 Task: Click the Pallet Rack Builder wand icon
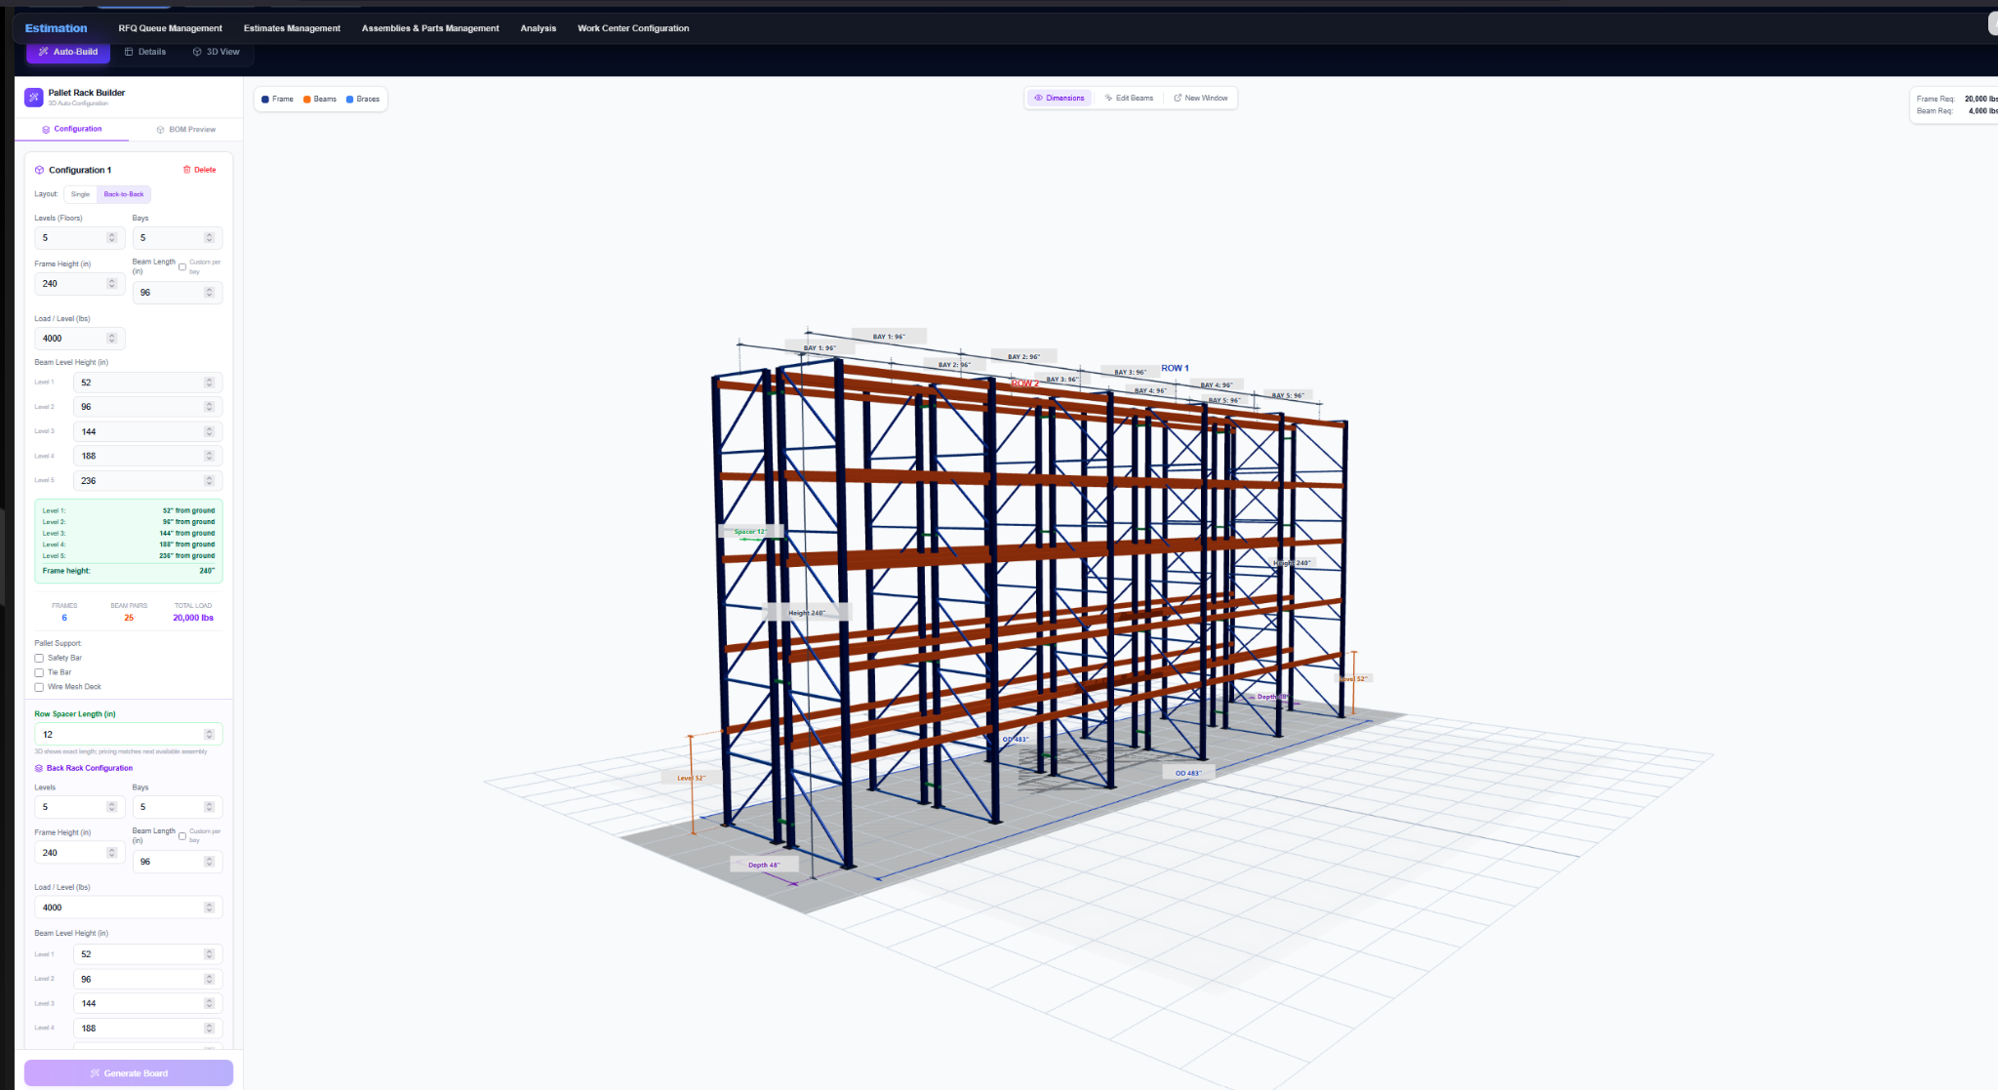(x=34, y=97)
